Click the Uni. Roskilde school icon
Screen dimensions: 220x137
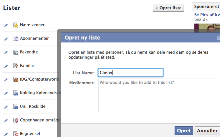click(15, 106)
